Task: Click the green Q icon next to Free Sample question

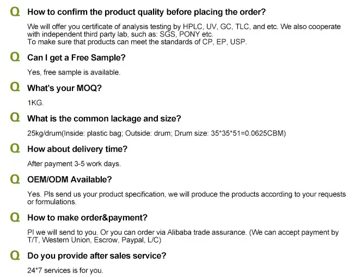Action: 15,57
